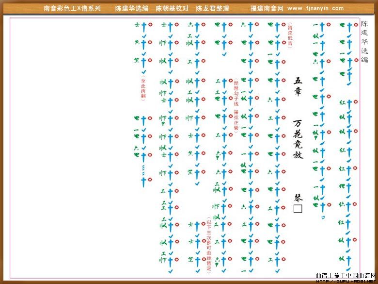Image resolution: width=378 pixels, height=284 pixels.
Task: Click 南音彩色工X谱系列 header title
Action: pos(72,8)
